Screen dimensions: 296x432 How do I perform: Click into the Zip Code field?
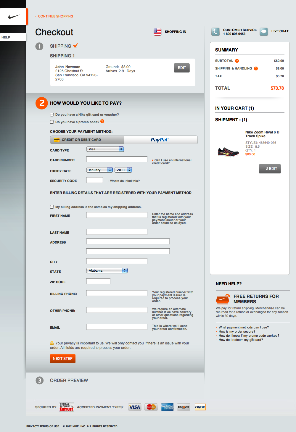(98, 281)
